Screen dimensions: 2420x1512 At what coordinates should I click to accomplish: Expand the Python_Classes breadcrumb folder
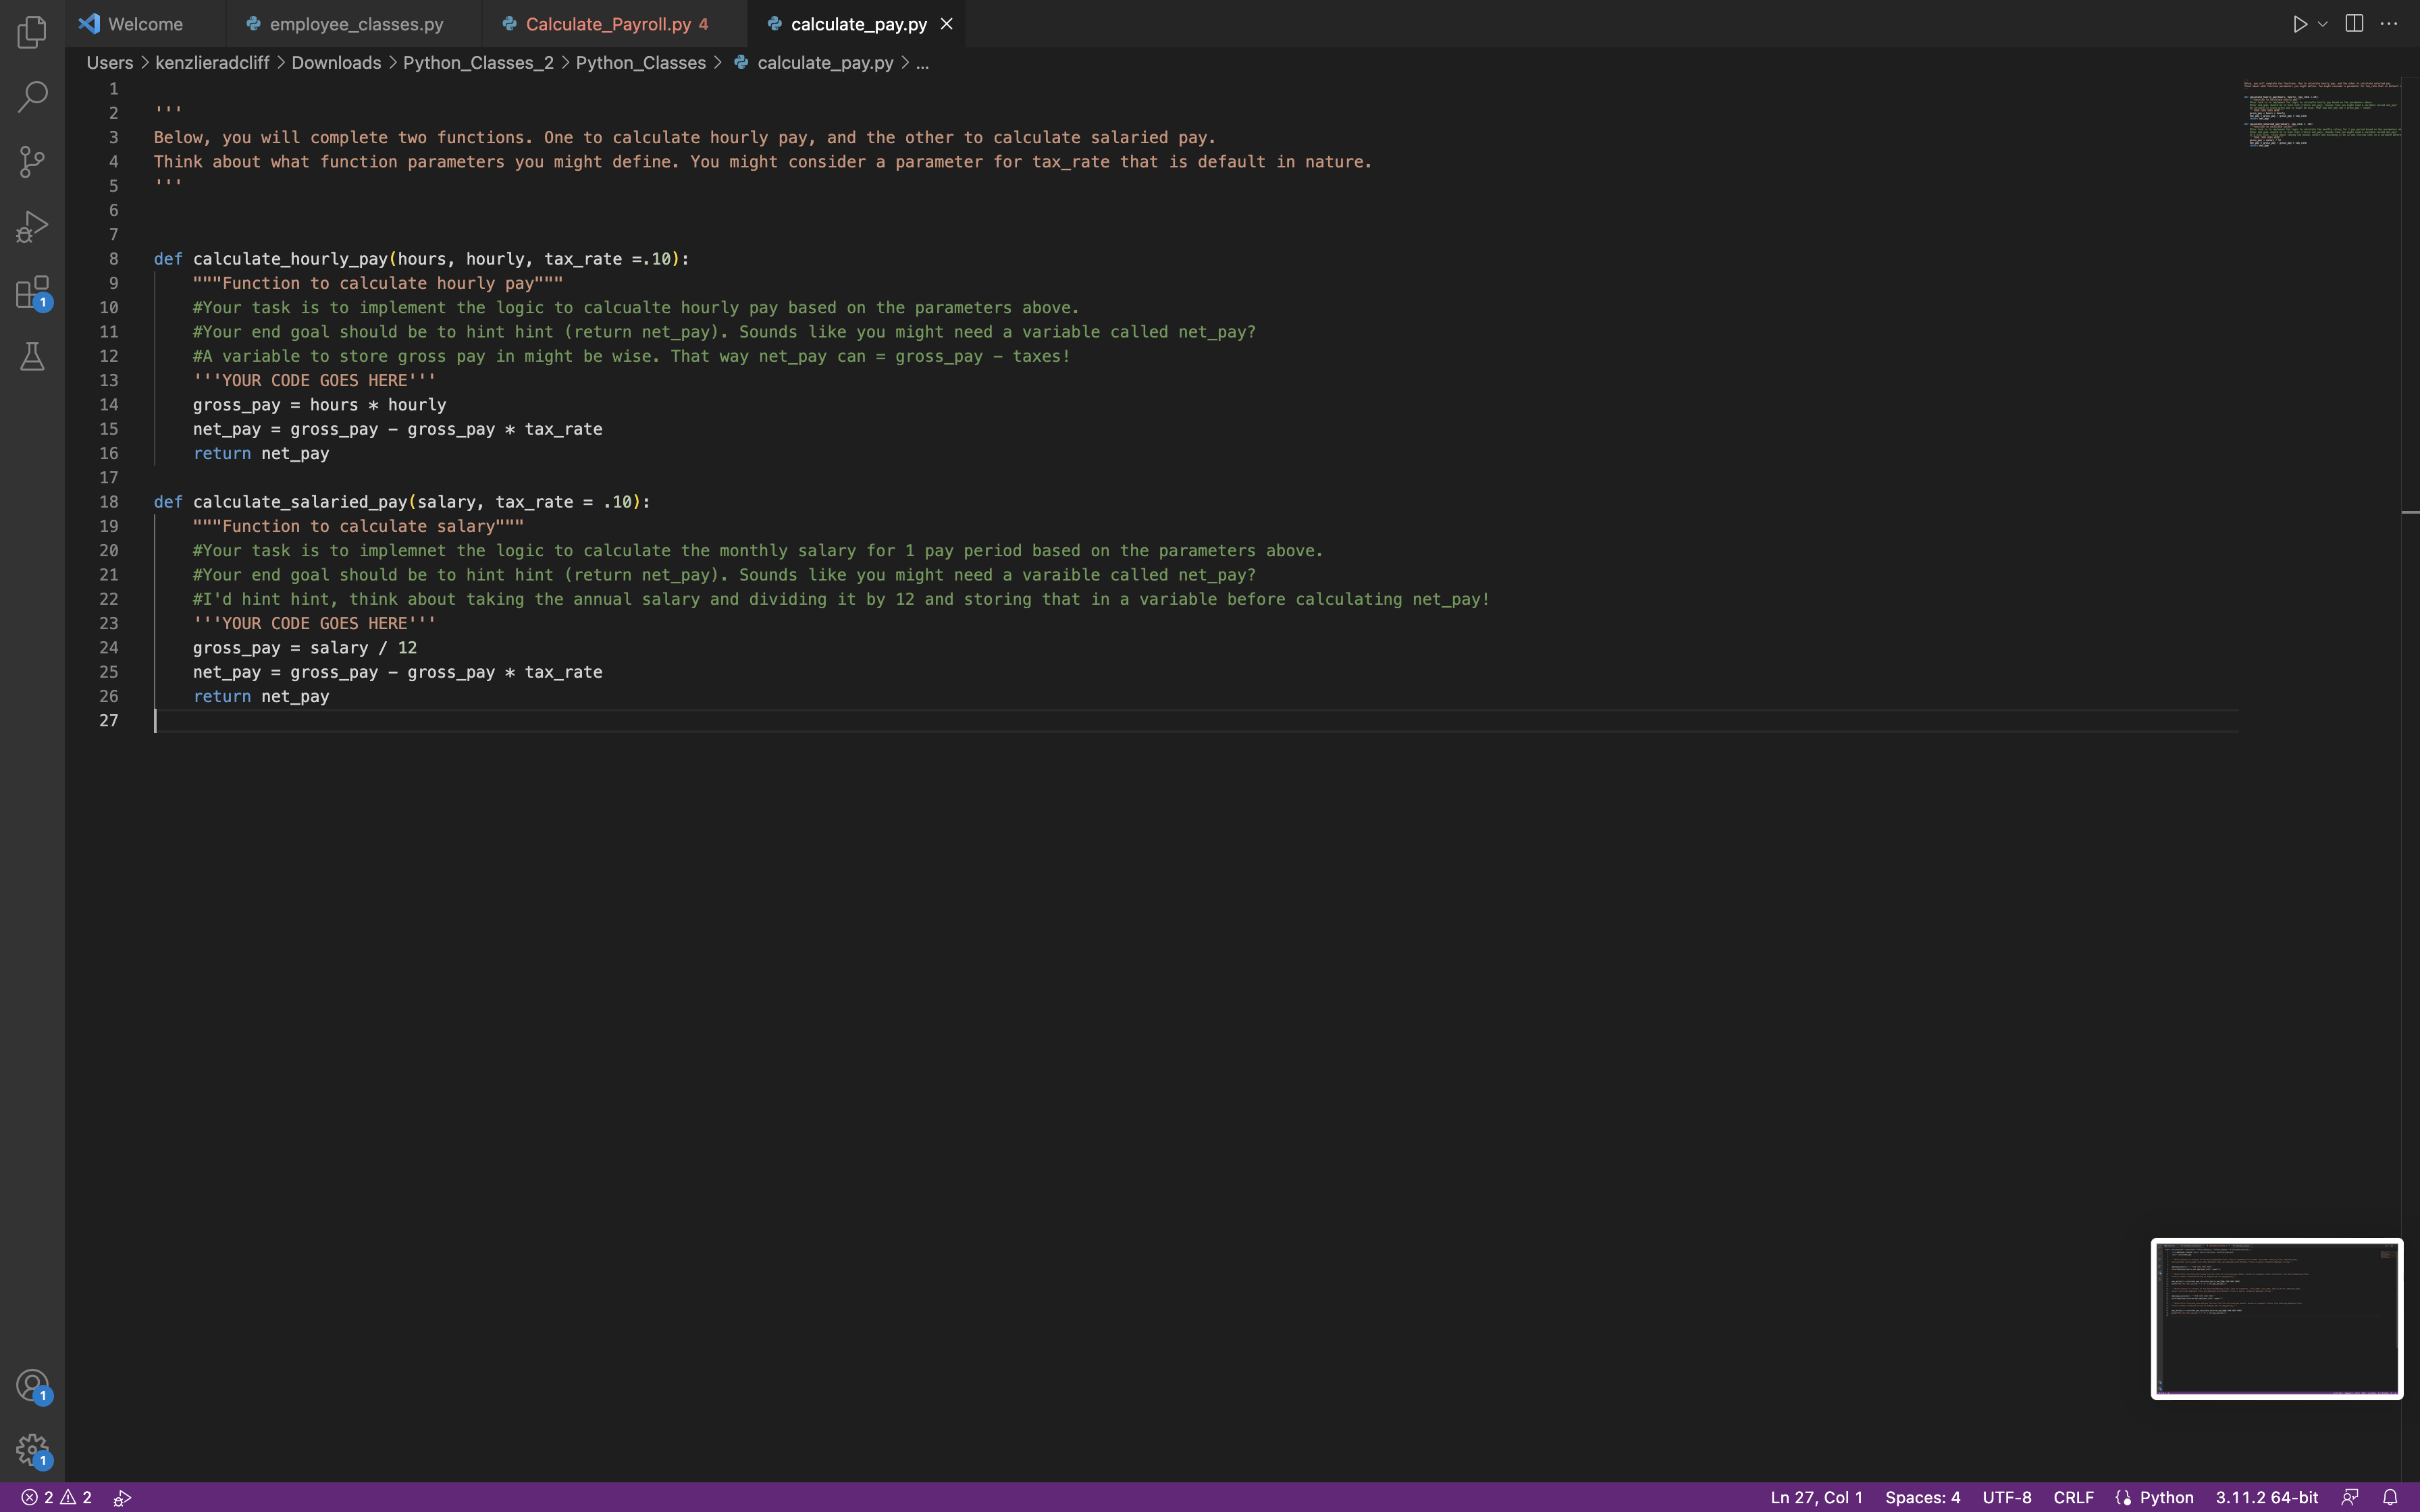click(x=640, y=63)
